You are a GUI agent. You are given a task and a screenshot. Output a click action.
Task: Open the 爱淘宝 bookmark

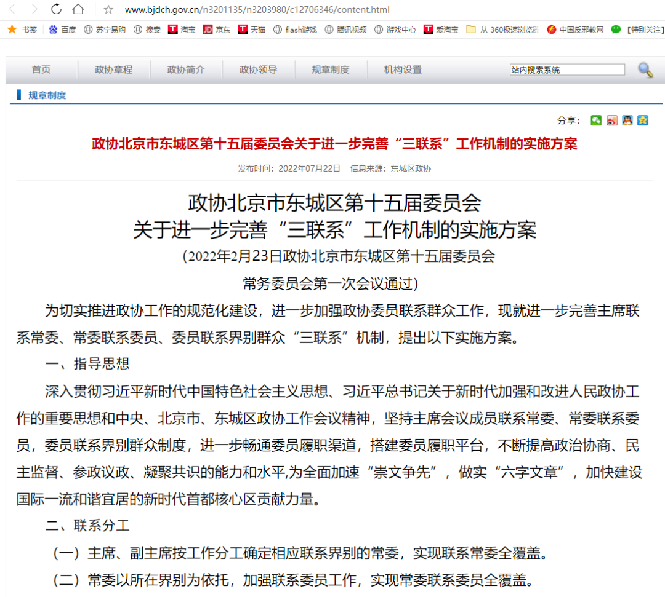[x=441, y=30]
